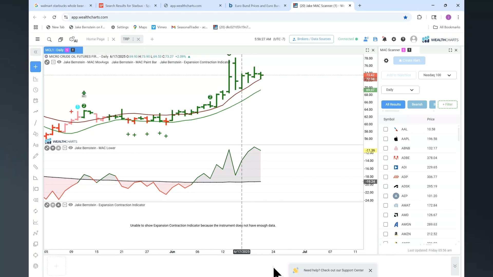Check the ADBE symbol checkbox
This screenshot has height=277, width=493.
(386, 158)
